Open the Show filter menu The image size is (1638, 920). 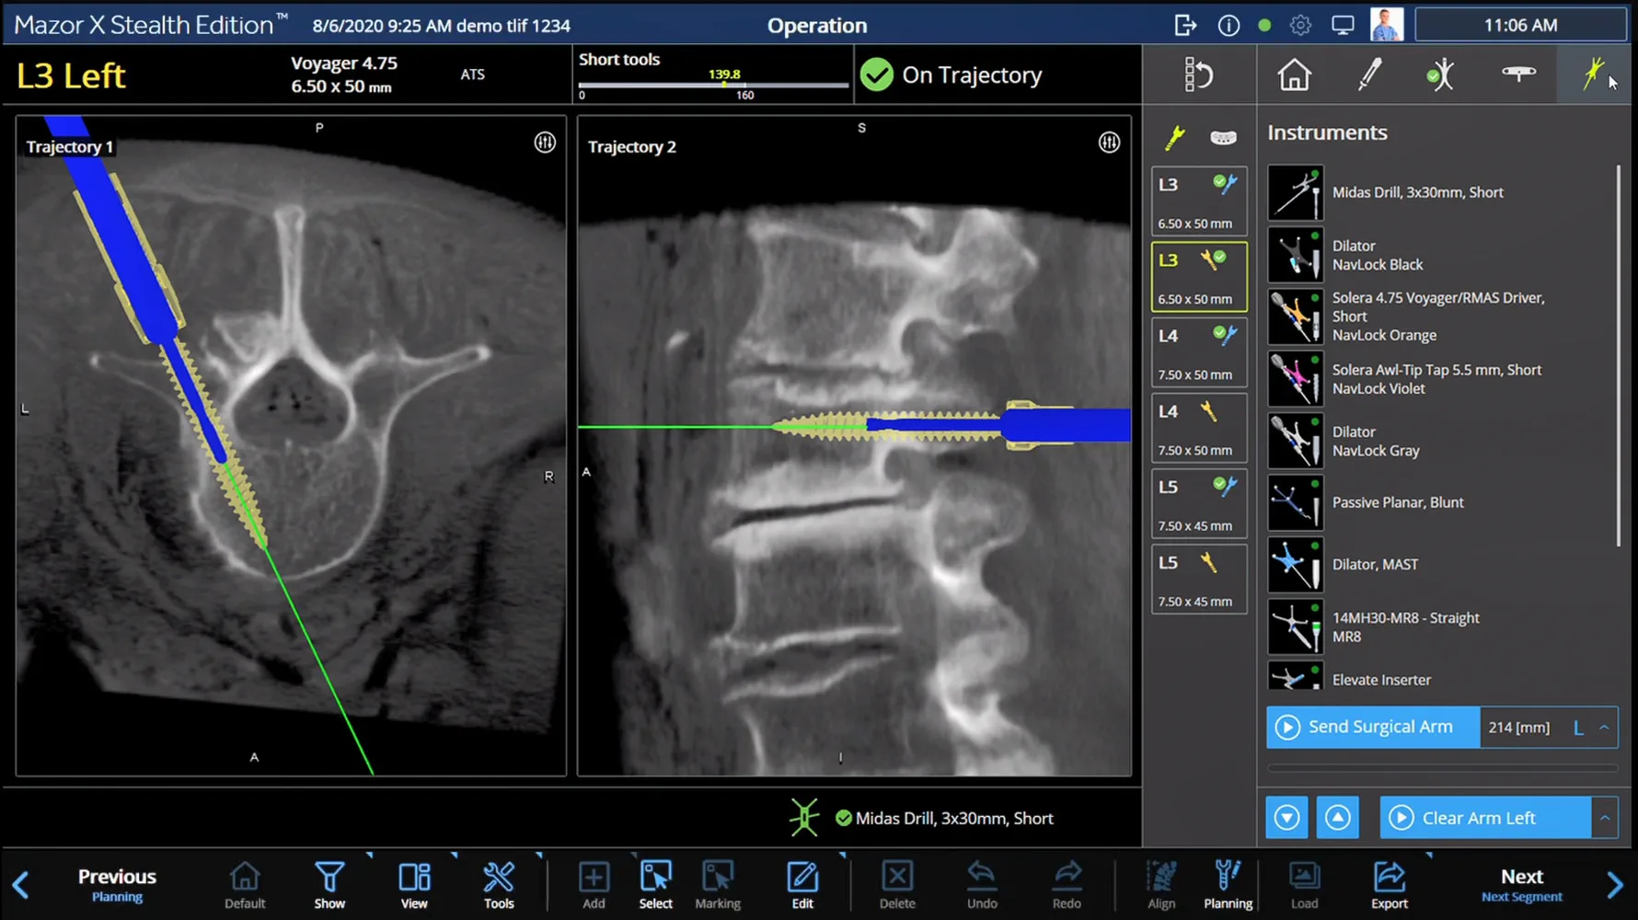click(329, 885)
